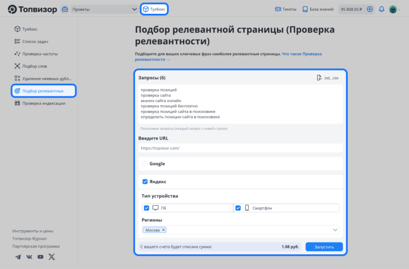Click the Проверка частоты graph icon
This screenshot has width=409, height=269.
[x=17, y=54]
